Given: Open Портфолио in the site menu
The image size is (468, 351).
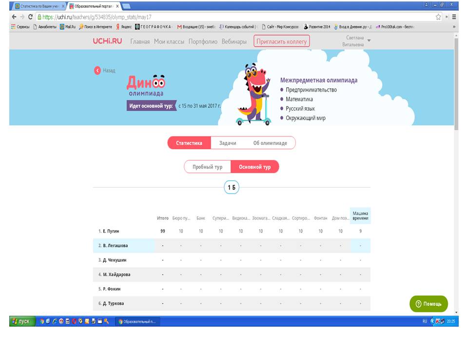Looking at the screenshot, I should coord(203,41).
